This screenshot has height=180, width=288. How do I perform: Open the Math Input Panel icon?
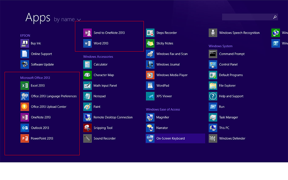(87, 85)
